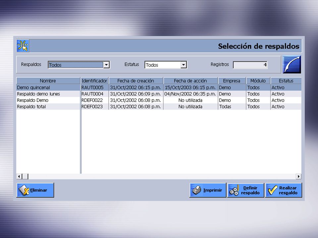The height and width of the screenshot is (238, 318).
Task: Click the gears icon on Definir respaldo
Action: click(x=235, y=190)
